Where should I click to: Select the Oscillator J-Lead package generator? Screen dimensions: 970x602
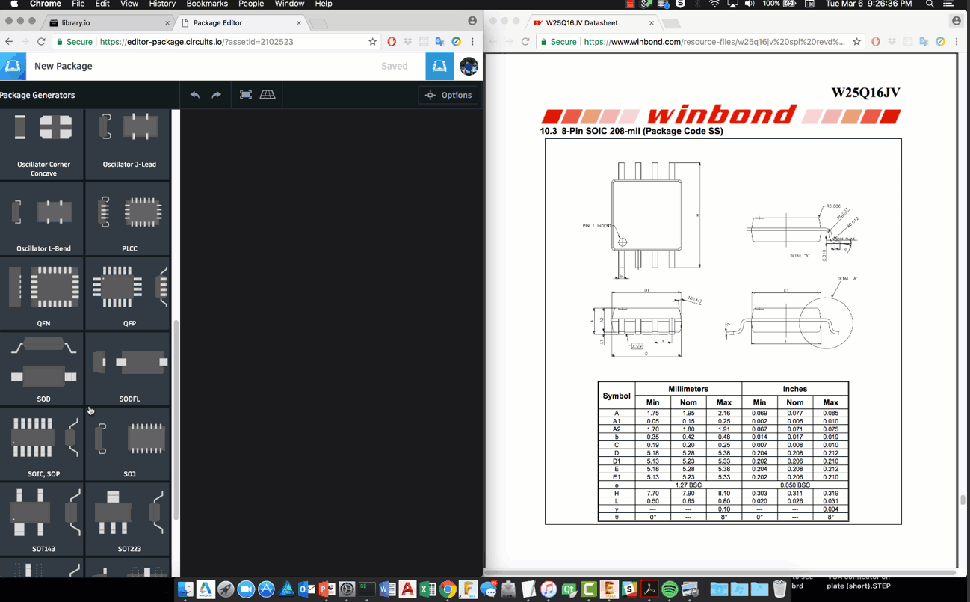[128, 145]
